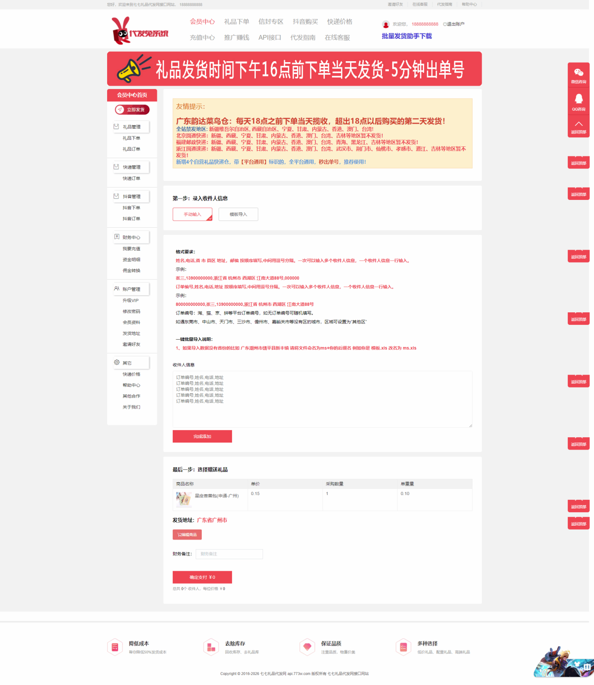Screen dimensions: 594x685
Task: Open 在线客服 in the main navigation
Action: click(337, 37)
